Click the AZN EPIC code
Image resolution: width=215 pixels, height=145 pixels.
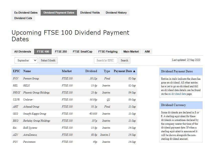tap(16, 135)
